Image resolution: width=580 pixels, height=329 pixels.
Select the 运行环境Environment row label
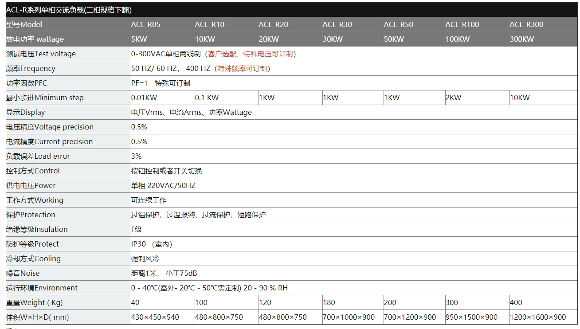pos(42,288)
